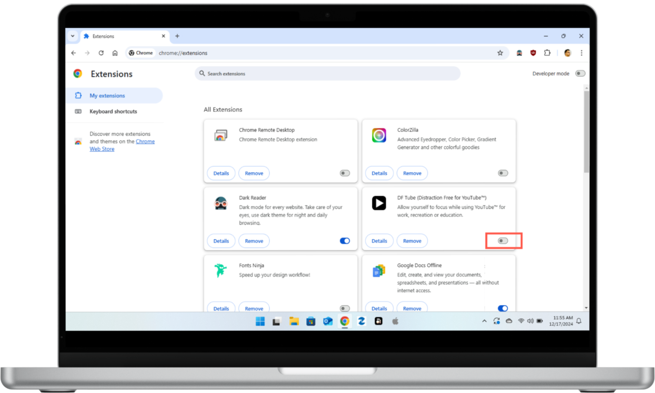Click the Google Docs Offline icon
655x393 pixels.
click(379, 271)
